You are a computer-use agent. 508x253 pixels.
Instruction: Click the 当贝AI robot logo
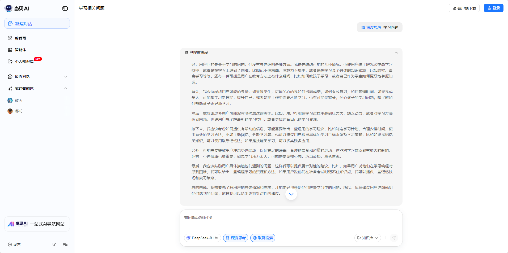click(9, 8)
